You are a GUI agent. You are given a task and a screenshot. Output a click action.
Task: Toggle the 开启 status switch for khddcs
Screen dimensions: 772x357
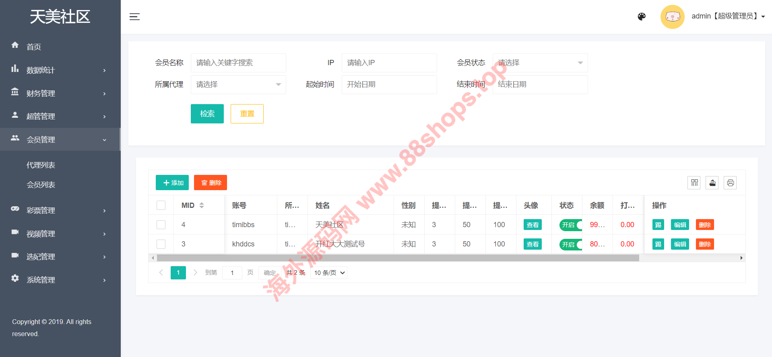[571, 244]
